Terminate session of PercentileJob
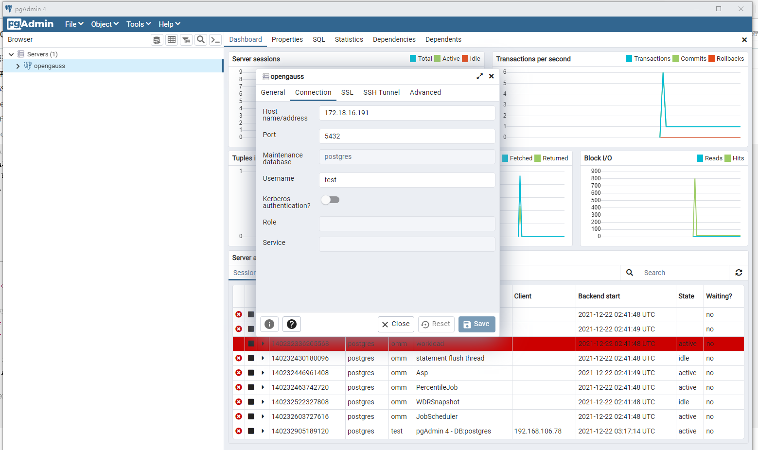Viewport: 758px width, 450px height. click(x=239, y=387)
